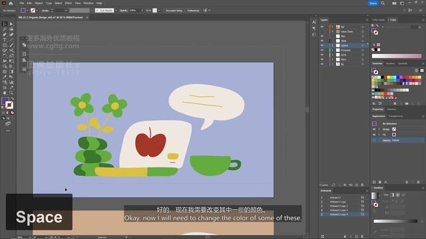
Task: Switch to the Libraries tab
Action: (391, 110)
